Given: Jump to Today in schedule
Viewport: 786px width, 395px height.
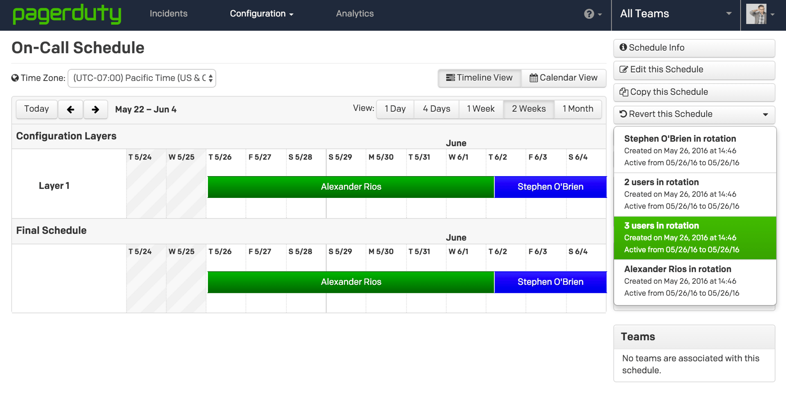Looking at the screenshot, I should (36, 109).
